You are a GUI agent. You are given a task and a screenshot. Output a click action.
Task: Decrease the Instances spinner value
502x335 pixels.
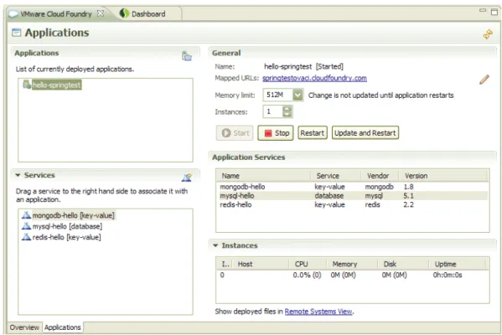tap(287, 114)
